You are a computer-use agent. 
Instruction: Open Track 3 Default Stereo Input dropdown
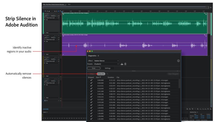click(x=52, y=61)
